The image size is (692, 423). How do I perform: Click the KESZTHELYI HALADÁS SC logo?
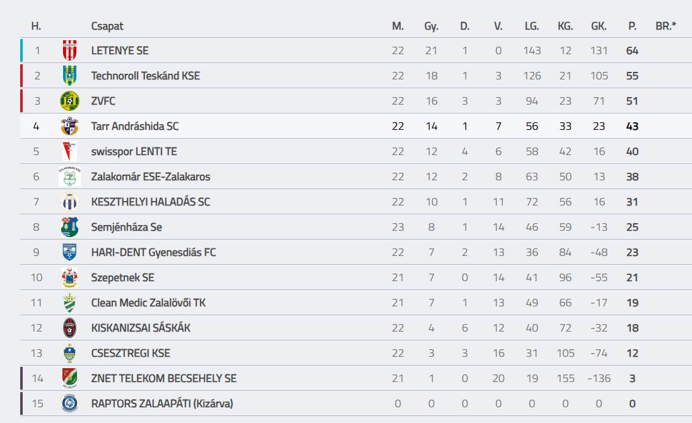[x=70, y=202]
